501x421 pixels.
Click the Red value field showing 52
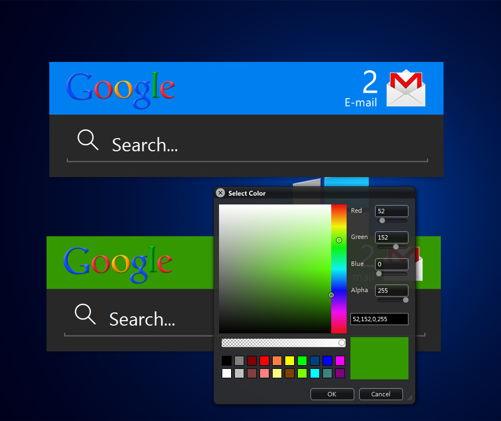click(x=391, y=211)
